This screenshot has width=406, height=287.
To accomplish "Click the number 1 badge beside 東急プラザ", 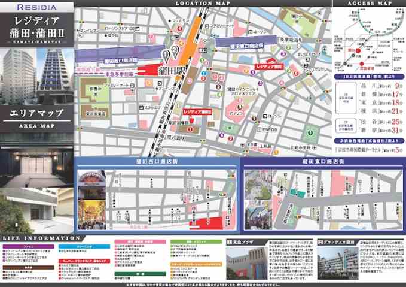I will point(229,241).
